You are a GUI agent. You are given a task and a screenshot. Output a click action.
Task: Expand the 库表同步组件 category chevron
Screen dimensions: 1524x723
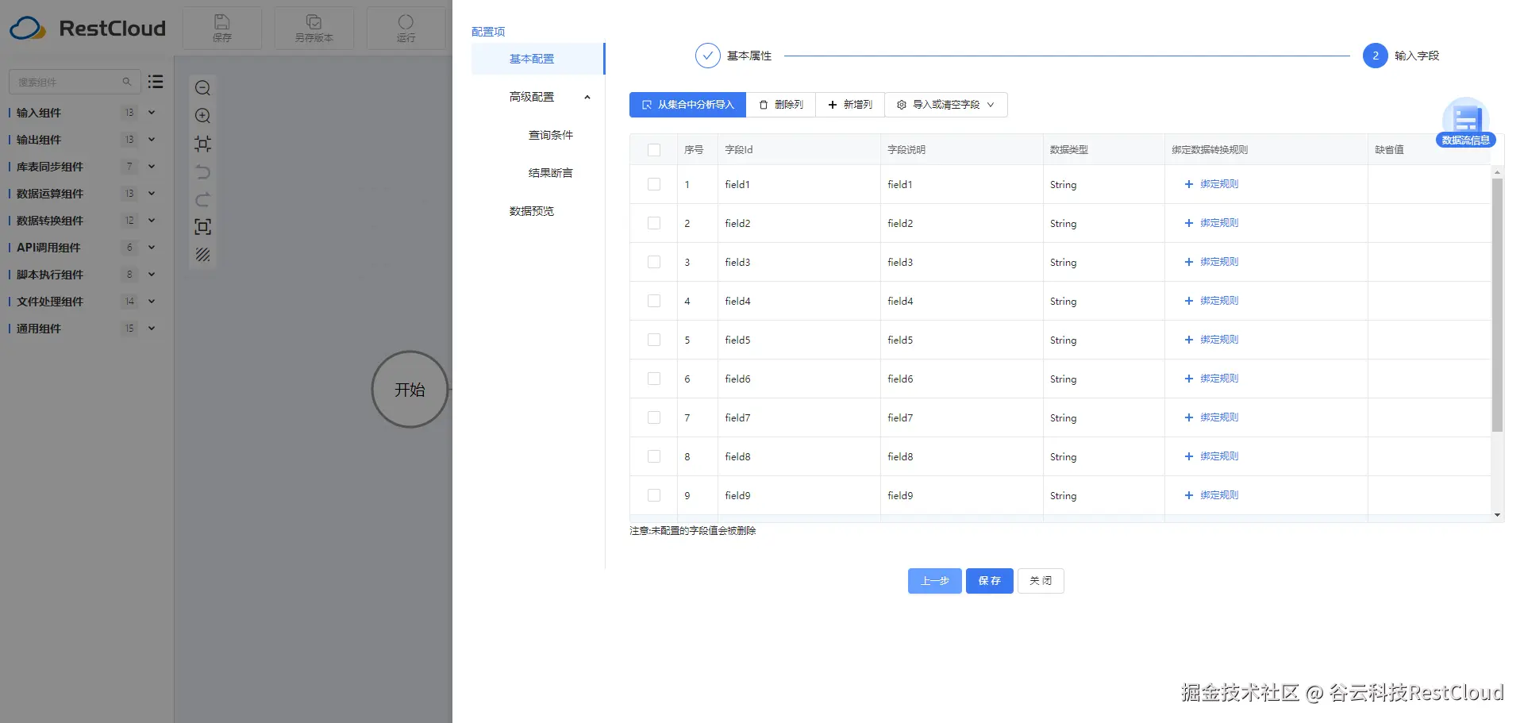click(152, 167)
